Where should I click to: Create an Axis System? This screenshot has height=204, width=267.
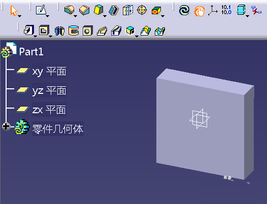pos(213,10)
